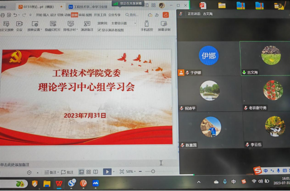Start slideshow with bottom play button
The image size is (290, 191).
coord(107,172)
